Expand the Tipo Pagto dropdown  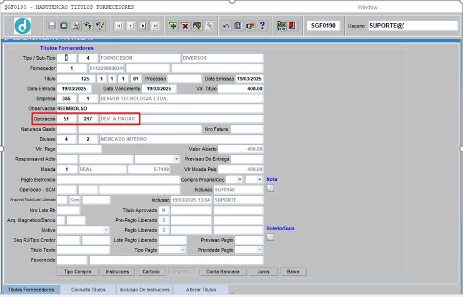pos(182,250)
